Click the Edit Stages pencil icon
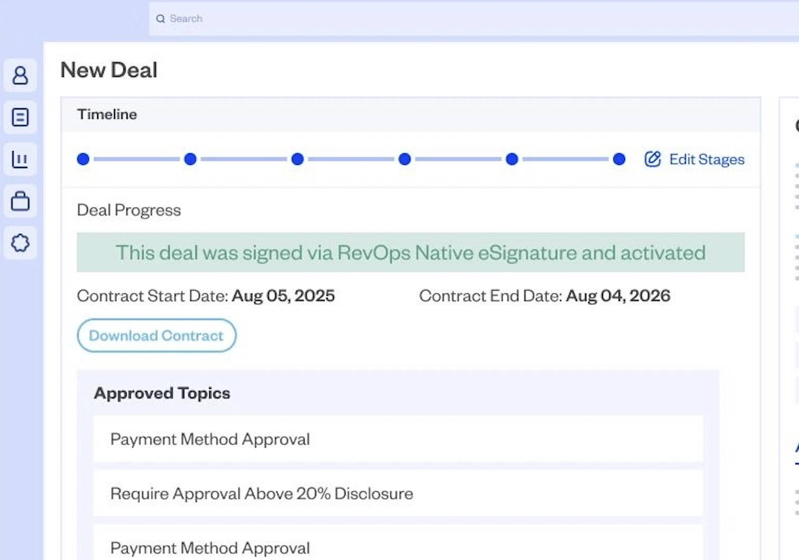Viewport: 799px width, 560px height. [x=652, y=159]
